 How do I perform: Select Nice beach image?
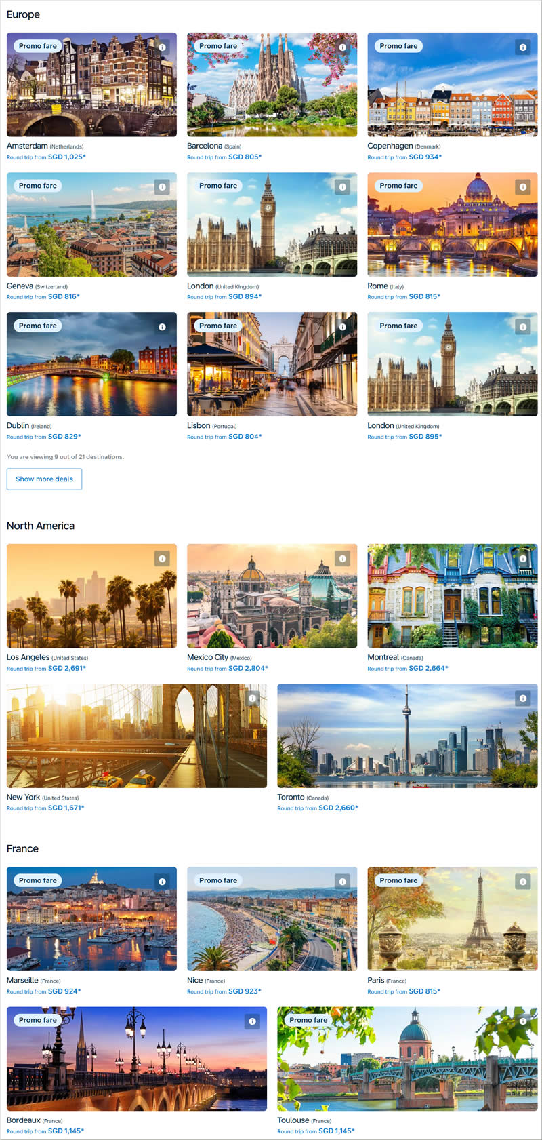coord(272,919)
